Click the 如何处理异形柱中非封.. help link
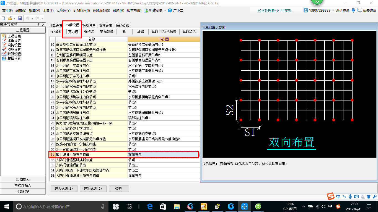 click(276, 10)
